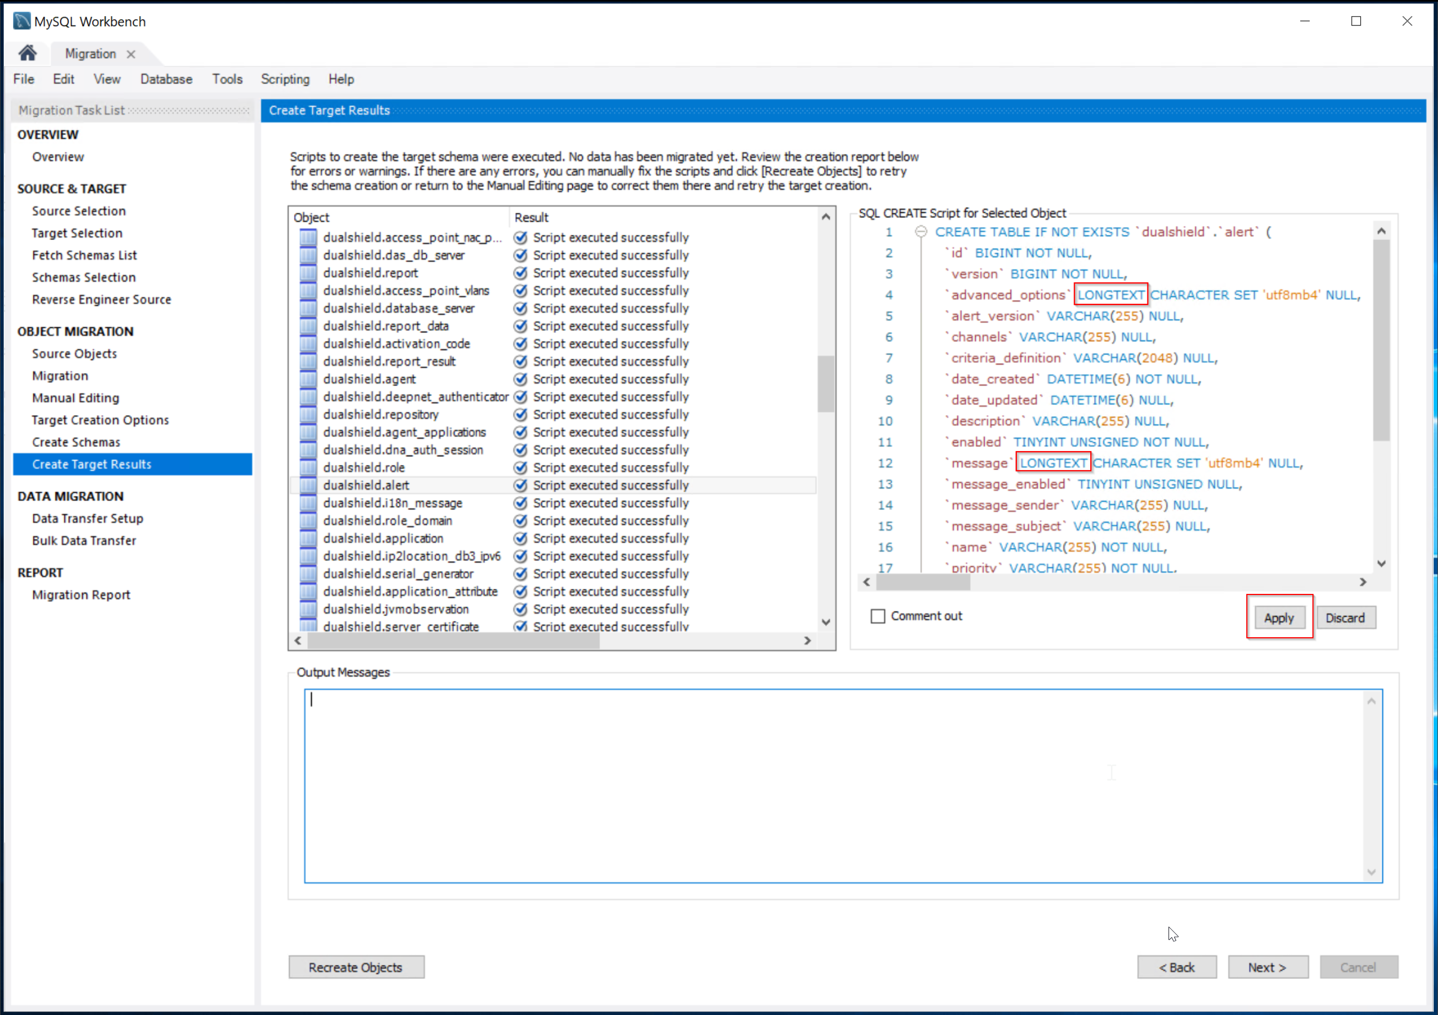Collapse the CREATE TABLE code fold marker
The image size is (1438, 1015).
click(921, 232)
